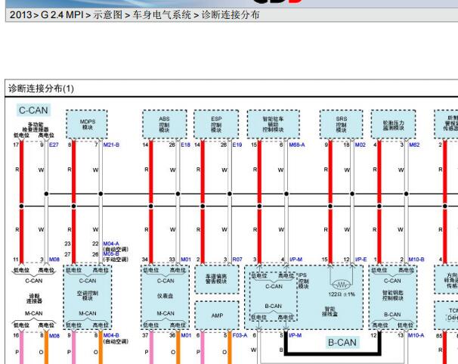Open connector link M10-B
The image size is (458, 364).
[x=416, y=260]
